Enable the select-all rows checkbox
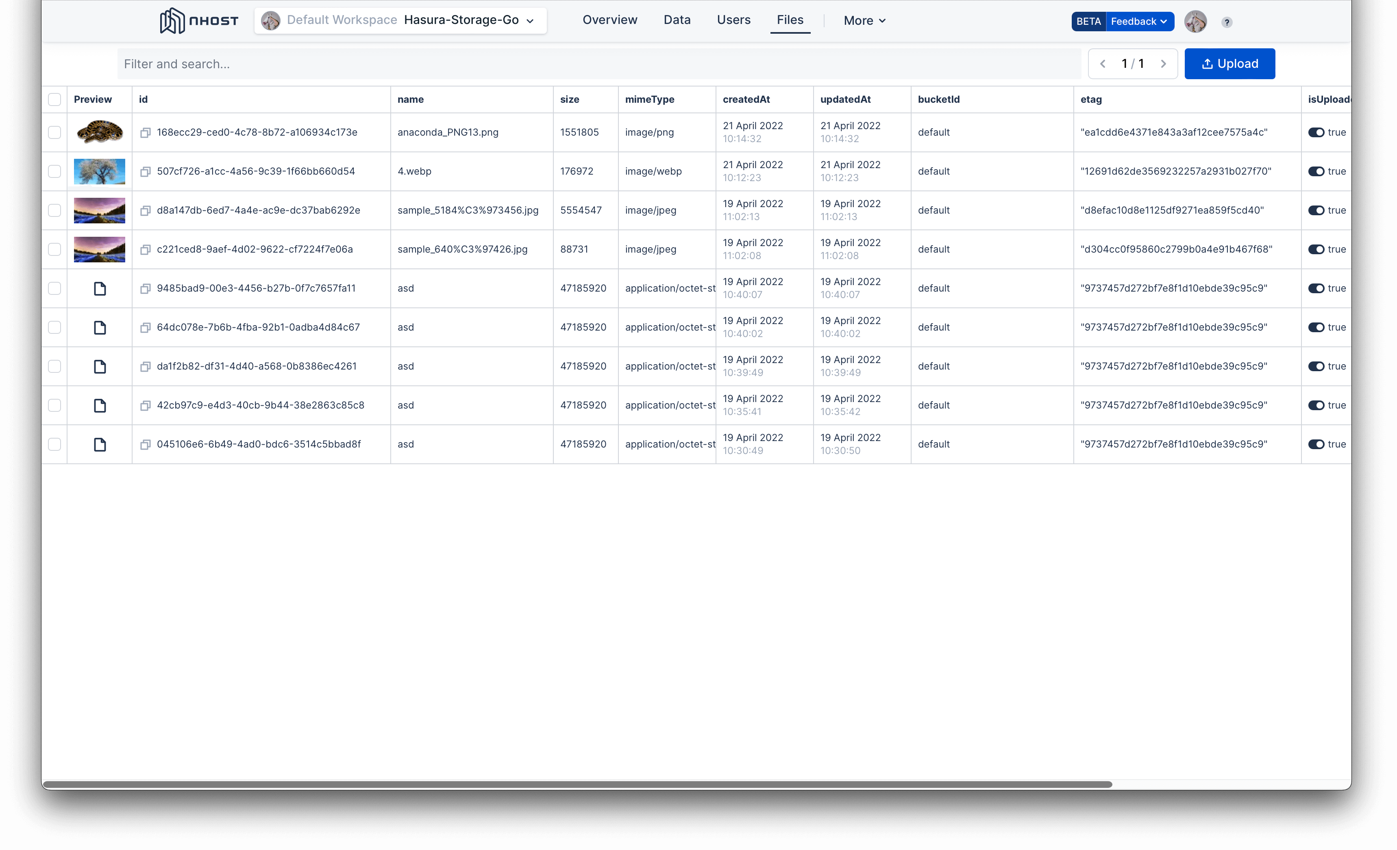This screenshot has height=850, width=1397. (54, 99)
